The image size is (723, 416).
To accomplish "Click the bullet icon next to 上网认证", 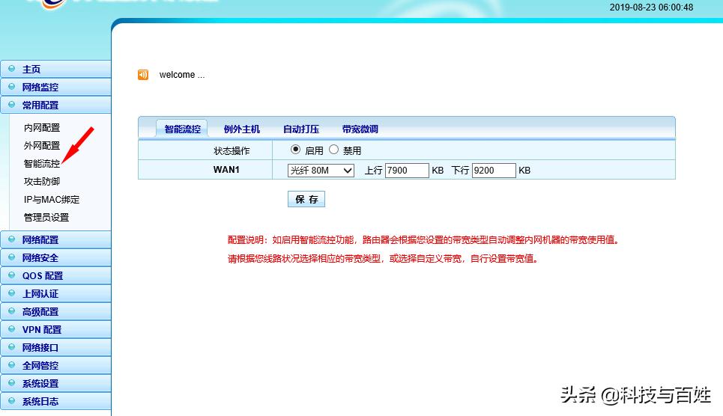I will tap(11, 293).
